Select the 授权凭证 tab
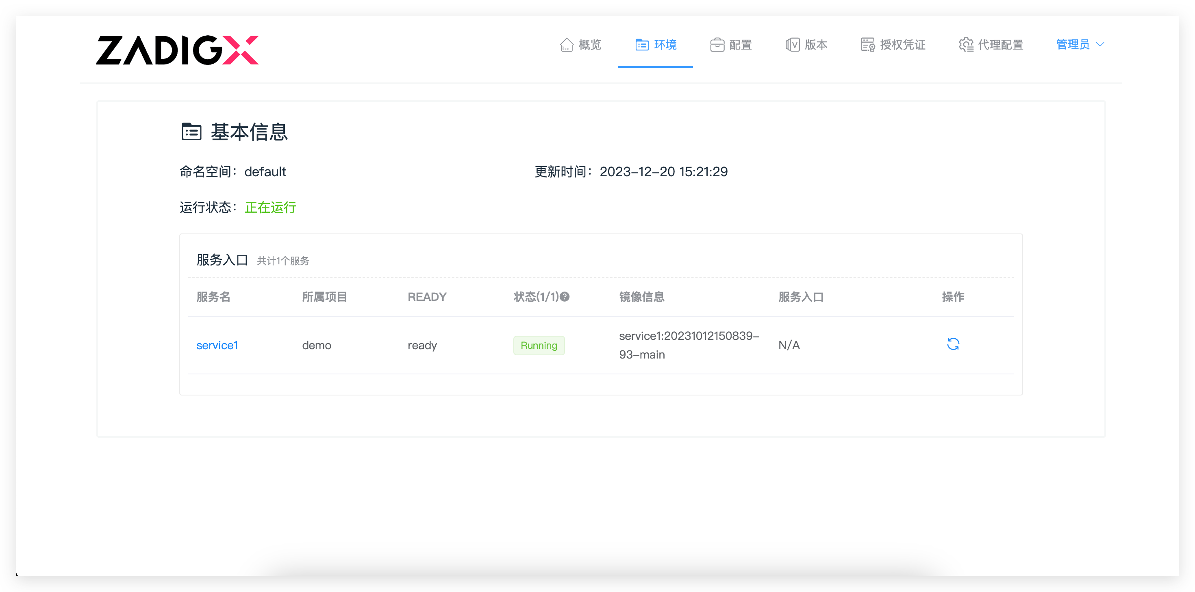 click(902, 45)
